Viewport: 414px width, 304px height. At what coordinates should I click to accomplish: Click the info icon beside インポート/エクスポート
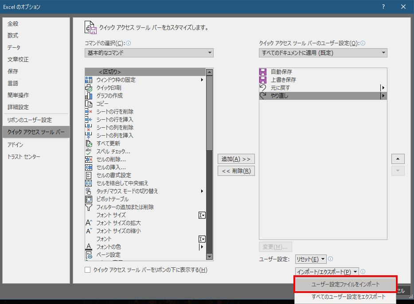coord(363,271)
